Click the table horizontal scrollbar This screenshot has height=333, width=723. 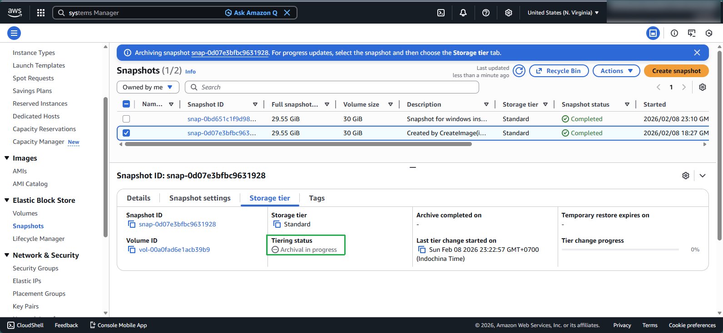298,144
